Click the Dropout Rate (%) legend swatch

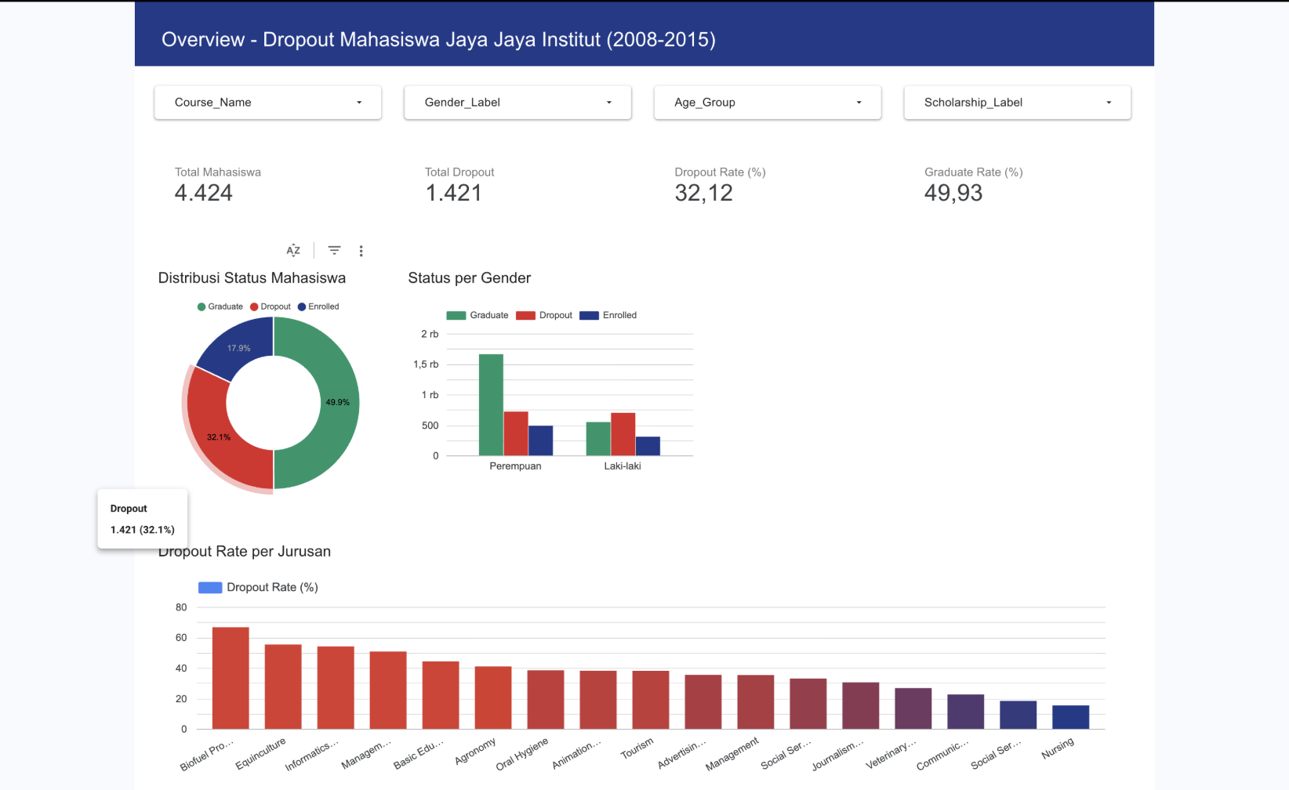tap(210, 587)
